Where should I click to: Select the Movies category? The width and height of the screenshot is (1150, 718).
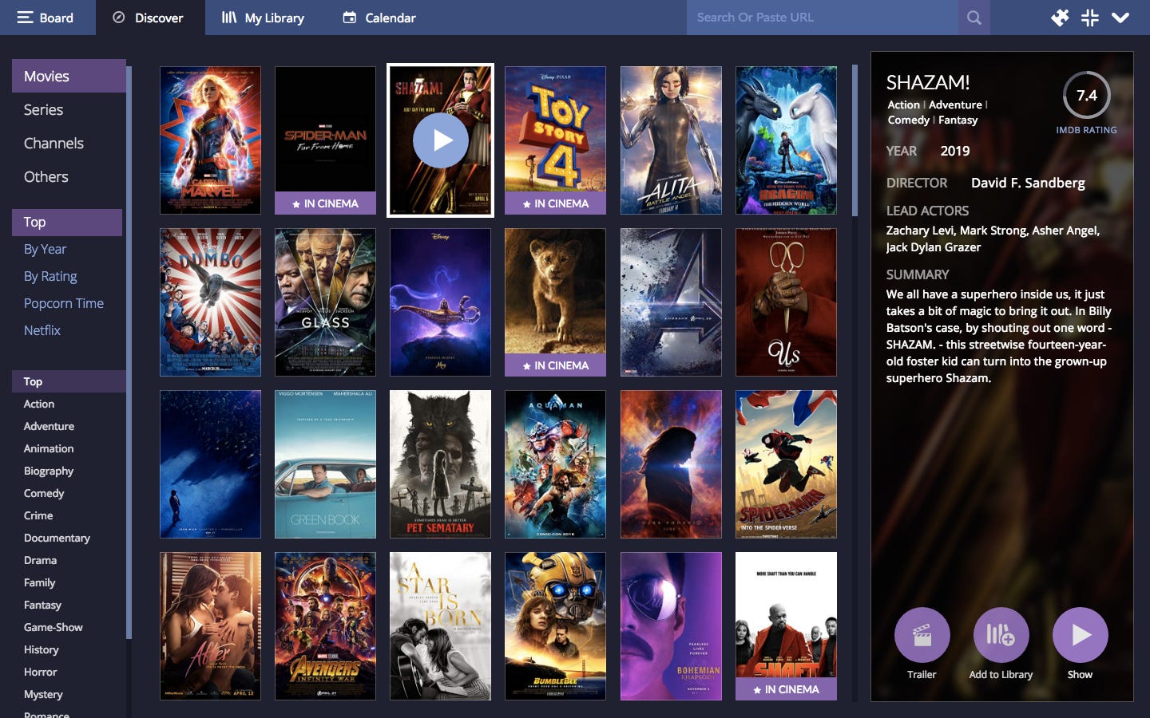click(46, 76)
